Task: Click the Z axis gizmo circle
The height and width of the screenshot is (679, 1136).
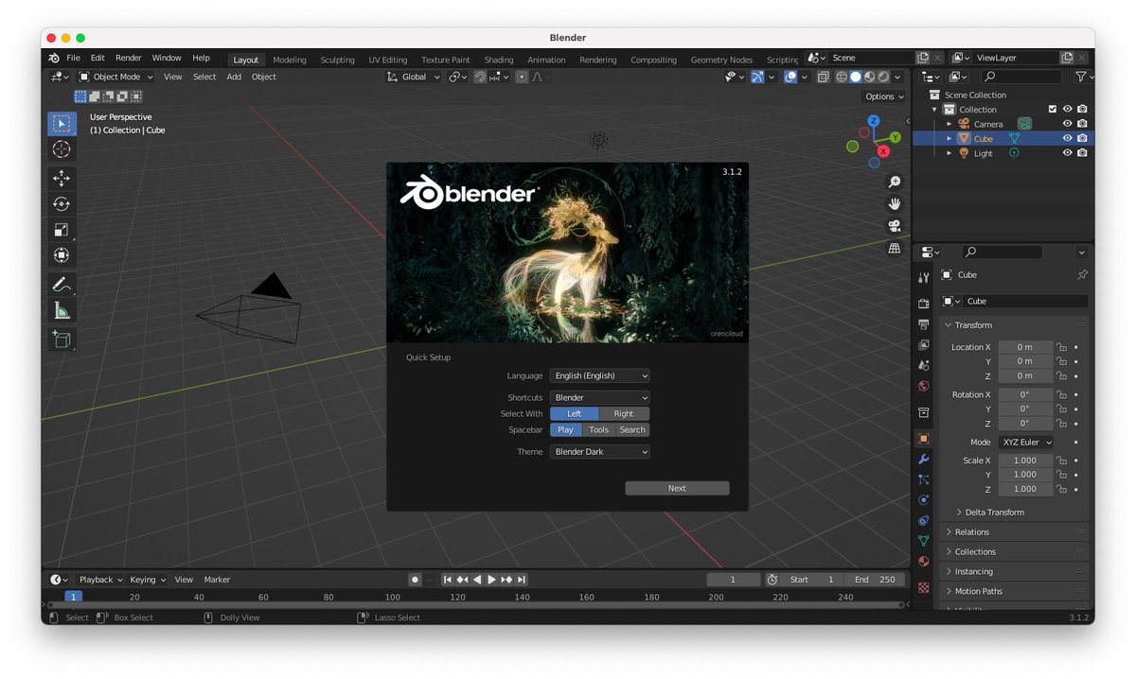Action: 874,121
